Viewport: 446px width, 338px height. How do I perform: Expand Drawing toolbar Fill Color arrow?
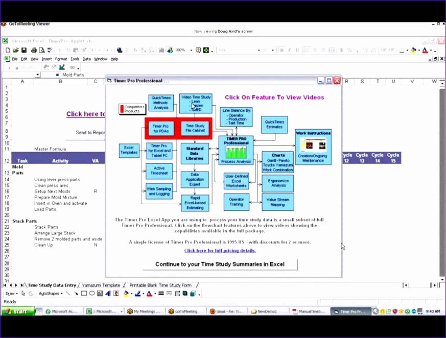[x=131, y=294]
